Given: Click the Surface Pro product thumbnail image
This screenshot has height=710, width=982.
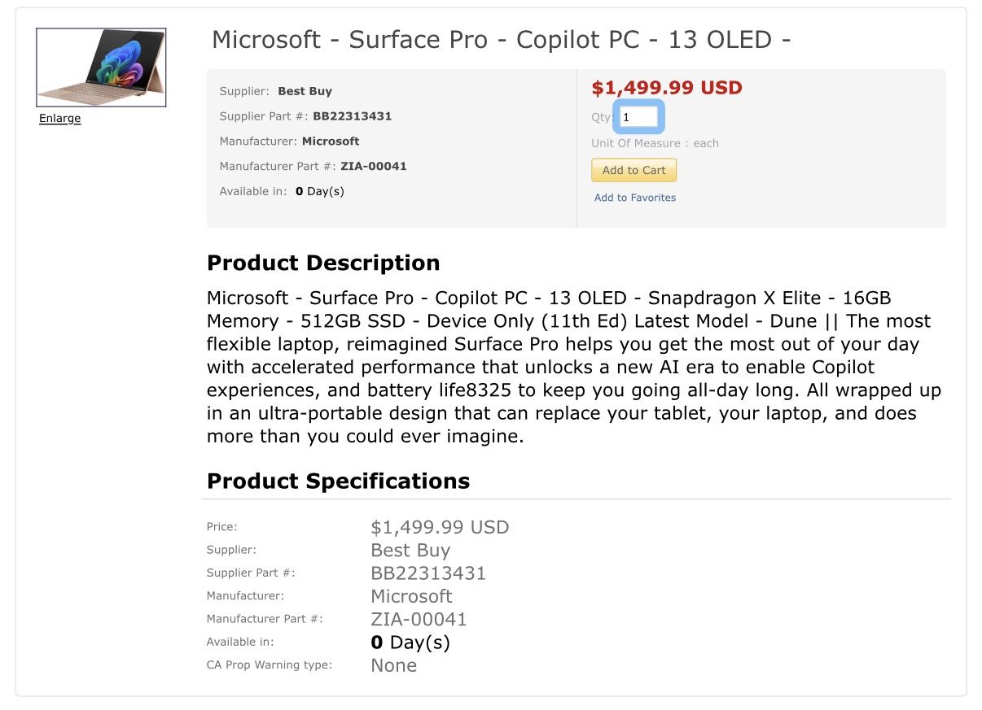Looking at the screenshot, I should [101, 68].
